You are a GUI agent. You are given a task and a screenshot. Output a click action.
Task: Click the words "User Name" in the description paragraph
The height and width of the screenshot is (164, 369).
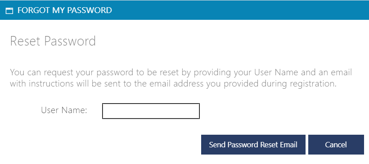tap(276, 72)
